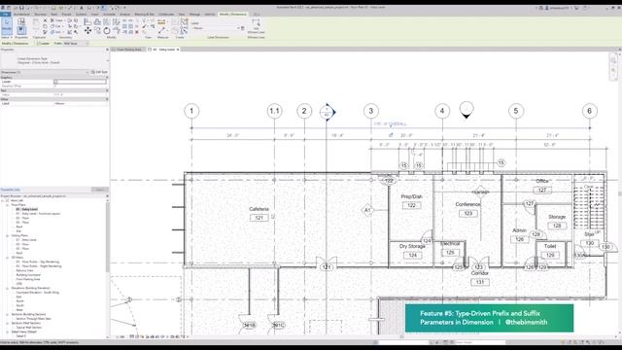Screen dimensions: 622x350
Task: Switch to the Front Parking Area view tab
Action: (x=129, y=50)
